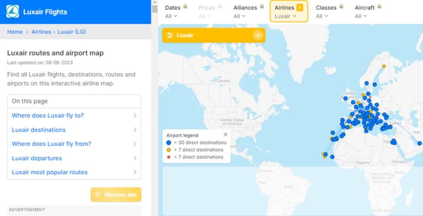The width and height of the screenshot is (423, 216).
Task: Go to Home breadcrumb link
Action: click(15, 32)
